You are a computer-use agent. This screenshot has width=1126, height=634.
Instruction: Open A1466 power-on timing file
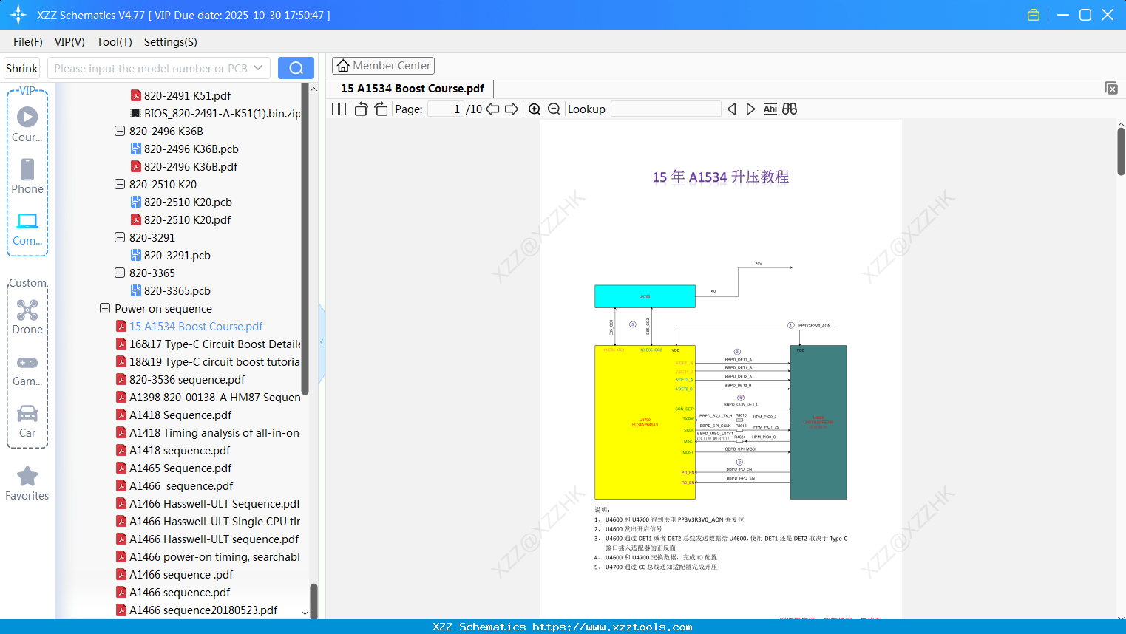click(214, 556)
